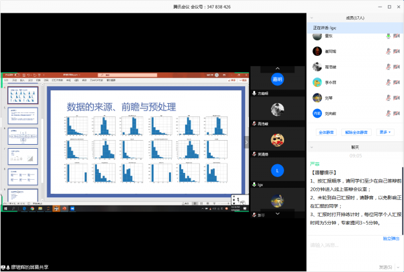Click the PowerPoint save icon in quick access
404x272 pixels.
(x=24, y=75)
